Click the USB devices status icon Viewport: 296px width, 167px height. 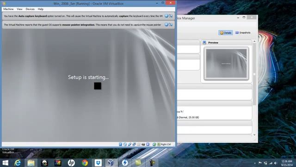pos(129,144)
